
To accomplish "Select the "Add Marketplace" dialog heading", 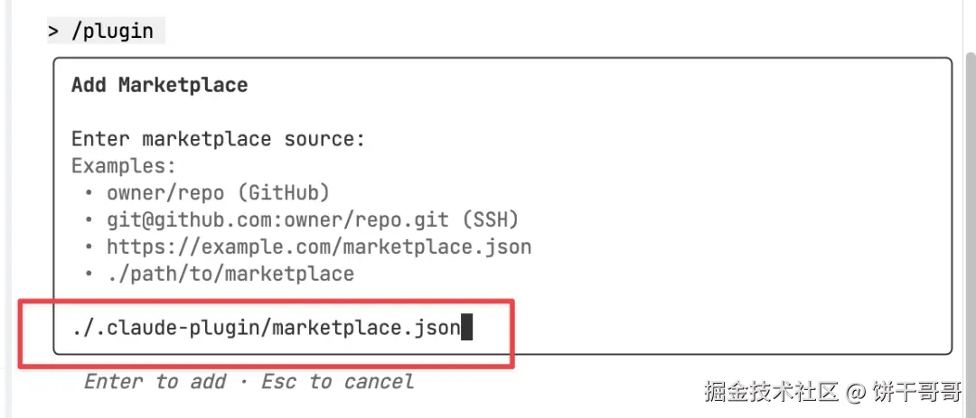I will pyautogui.click(x=159, y=85).
